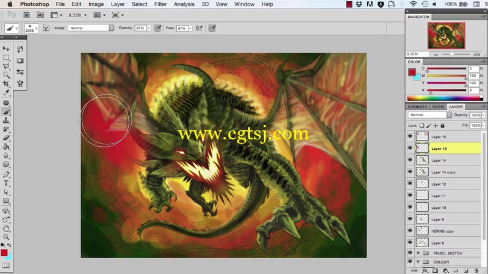Select the Rectangle shape tool
Screen dimensions: 488x274
[x=6, y=201]
